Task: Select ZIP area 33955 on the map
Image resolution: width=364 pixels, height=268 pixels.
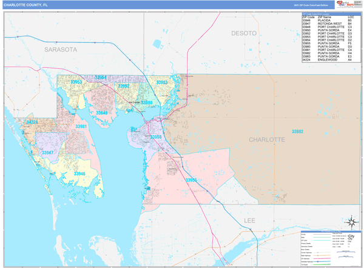Action: click(191, 179)
